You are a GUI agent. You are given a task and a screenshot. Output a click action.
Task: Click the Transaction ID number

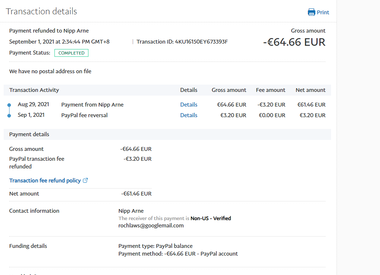pyautogui.click(x=201, y=42)
